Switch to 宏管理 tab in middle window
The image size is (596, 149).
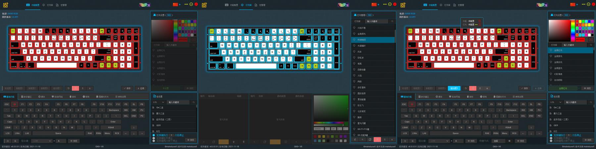pos(260,5)
